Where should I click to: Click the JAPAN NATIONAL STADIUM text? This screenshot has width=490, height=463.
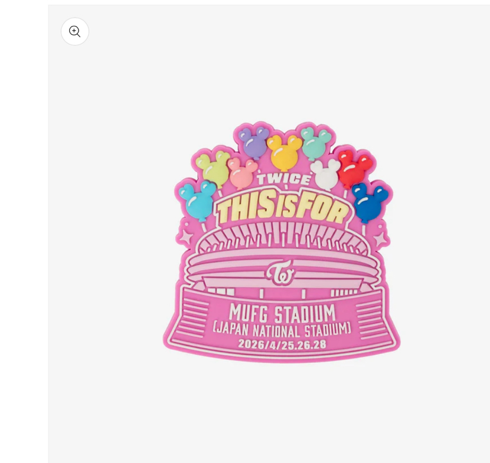click(282, 330)
